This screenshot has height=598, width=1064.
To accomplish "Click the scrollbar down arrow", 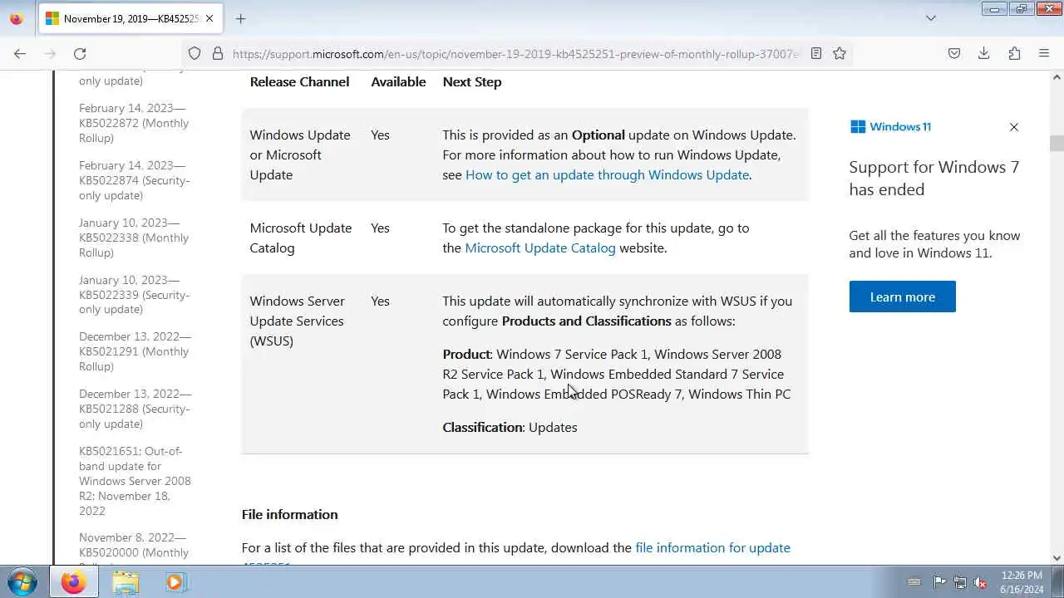I will click(1057, 558).
